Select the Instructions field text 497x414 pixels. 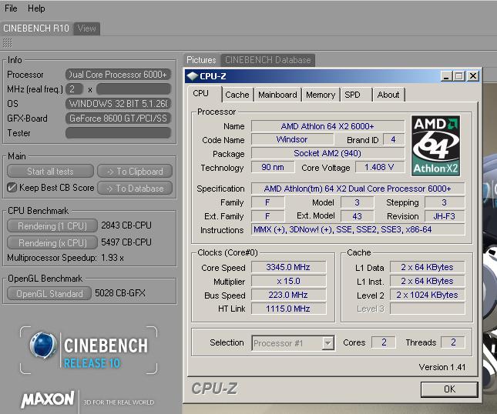click(x=358, y=229)
